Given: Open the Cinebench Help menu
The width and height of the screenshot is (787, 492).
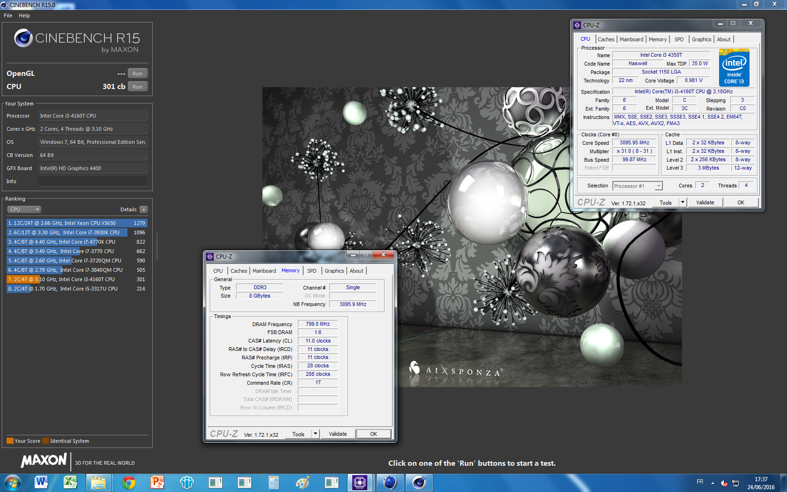Looking at the screenshot, I should click(x=24, y=15).
